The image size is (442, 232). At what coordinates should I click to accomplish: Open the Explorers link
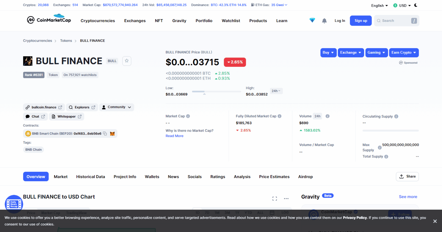pyautogui.click(x=82, y=107)
